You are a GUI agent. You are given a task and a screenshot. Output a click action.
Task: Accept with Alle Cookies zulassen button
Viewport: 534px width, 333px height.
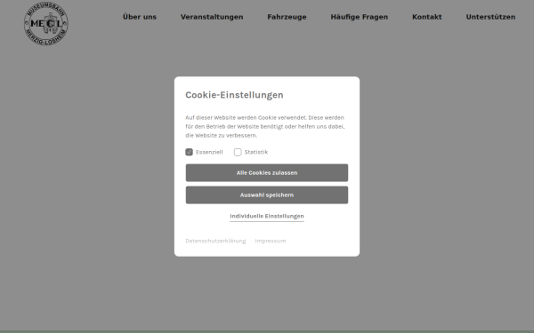[267, 172]
